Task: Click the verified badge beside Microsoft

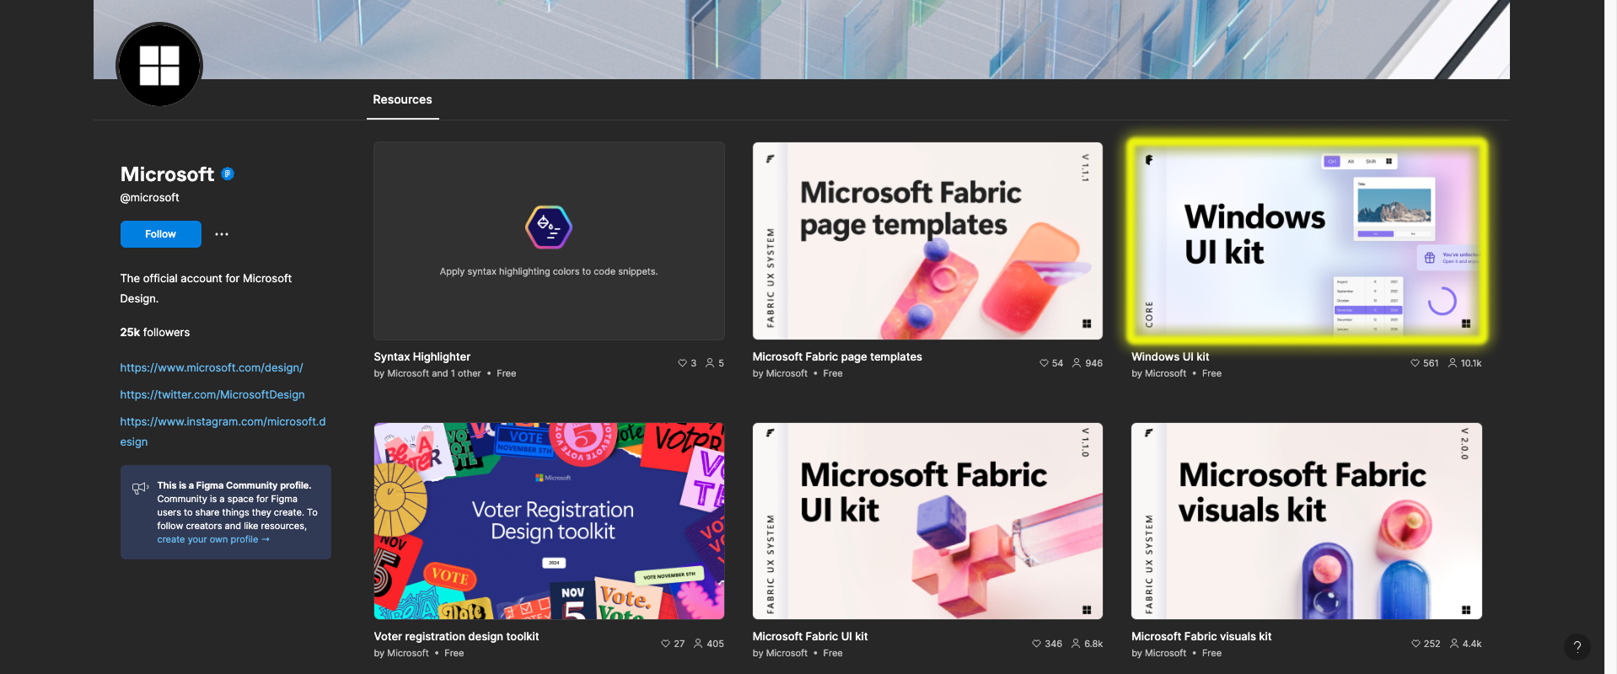Action: click(228, 174)
